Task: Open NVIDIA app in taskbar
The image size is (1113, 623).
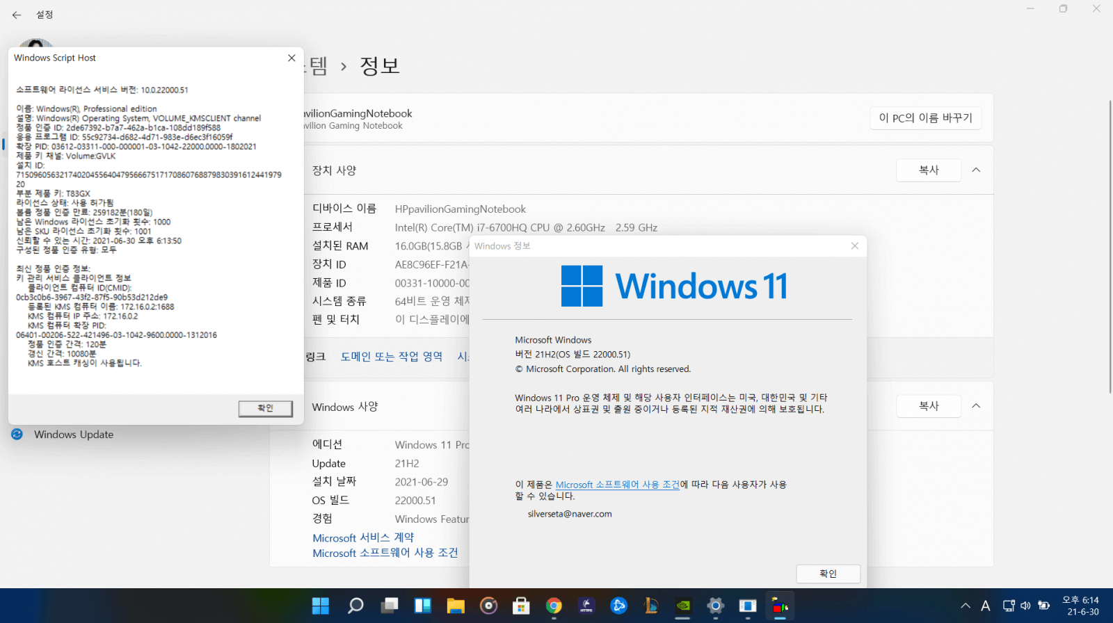Action: [683, 606]
